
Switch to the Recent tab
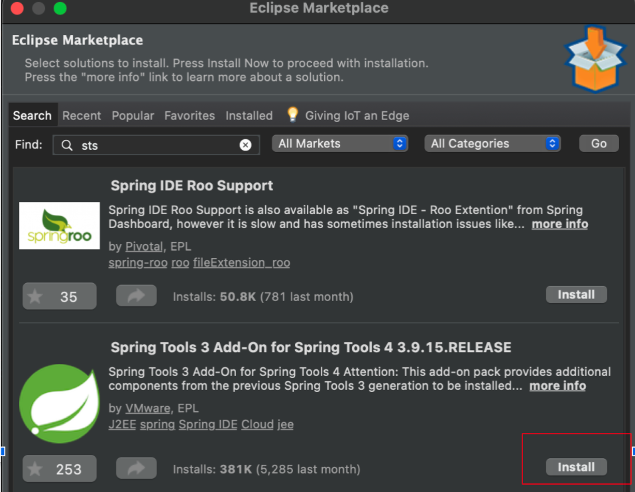82,115
